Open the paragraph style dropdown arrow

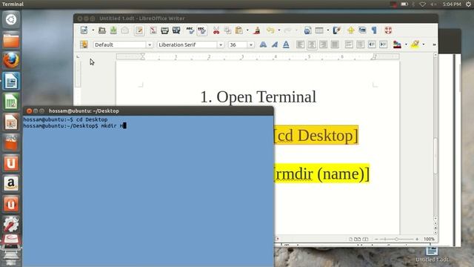click(150, 44)
